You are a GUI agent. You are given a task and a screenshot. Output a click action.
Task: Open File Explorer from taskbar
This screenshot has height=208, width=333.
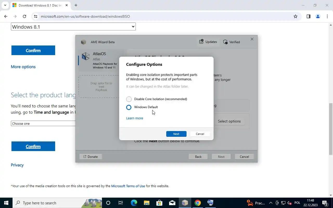click(146, 203)
